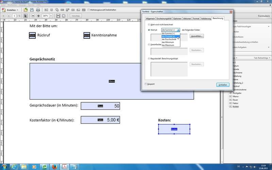272x170 pixels.
Task: Open Windows Start menu orb
Action: pos(4,167)
